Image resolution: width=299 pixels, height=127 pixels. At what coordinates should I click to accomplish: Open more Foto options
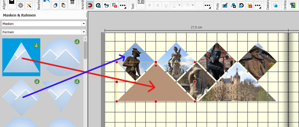click(257, 6)
